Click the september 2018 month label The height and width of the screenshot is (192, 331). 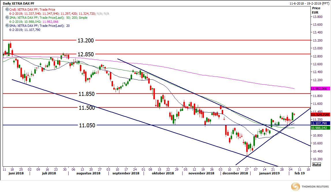pyautogui.click(x=126, y=173)
